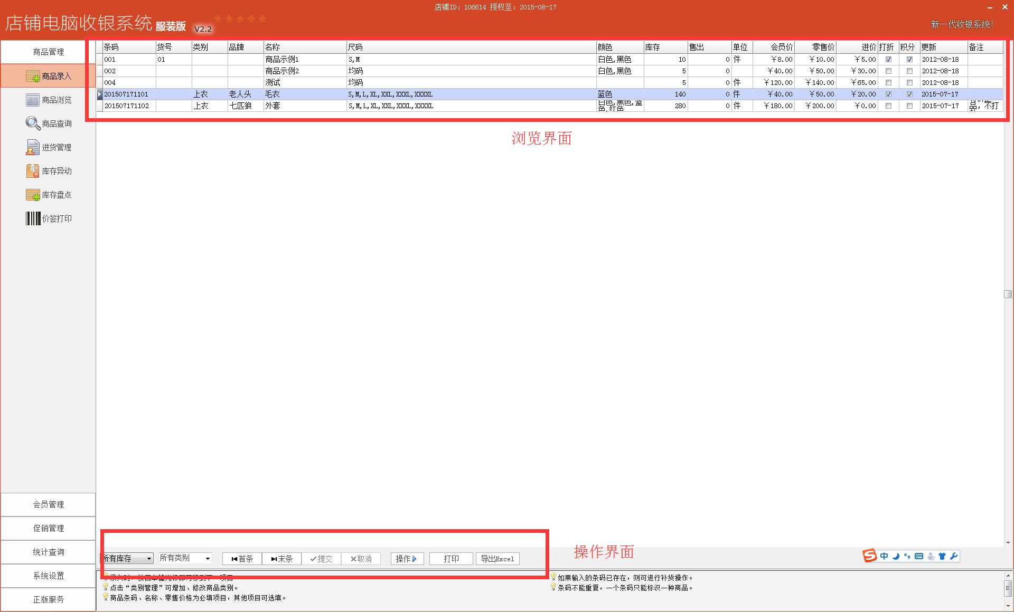The height and width of the screenshot is (612, 1014).
Task: Toggle 积分 checkbox for 测试 row
Action: click(909, 83)
